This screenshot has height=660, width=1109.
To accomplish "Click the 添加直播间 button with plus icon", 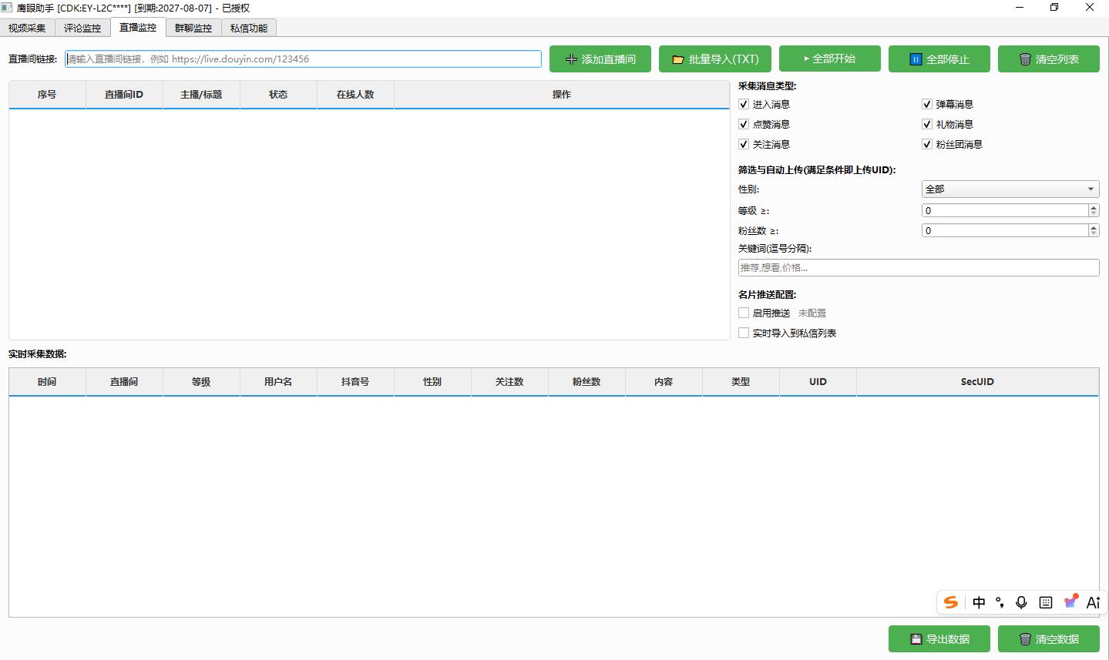I will tap(600, 59).
